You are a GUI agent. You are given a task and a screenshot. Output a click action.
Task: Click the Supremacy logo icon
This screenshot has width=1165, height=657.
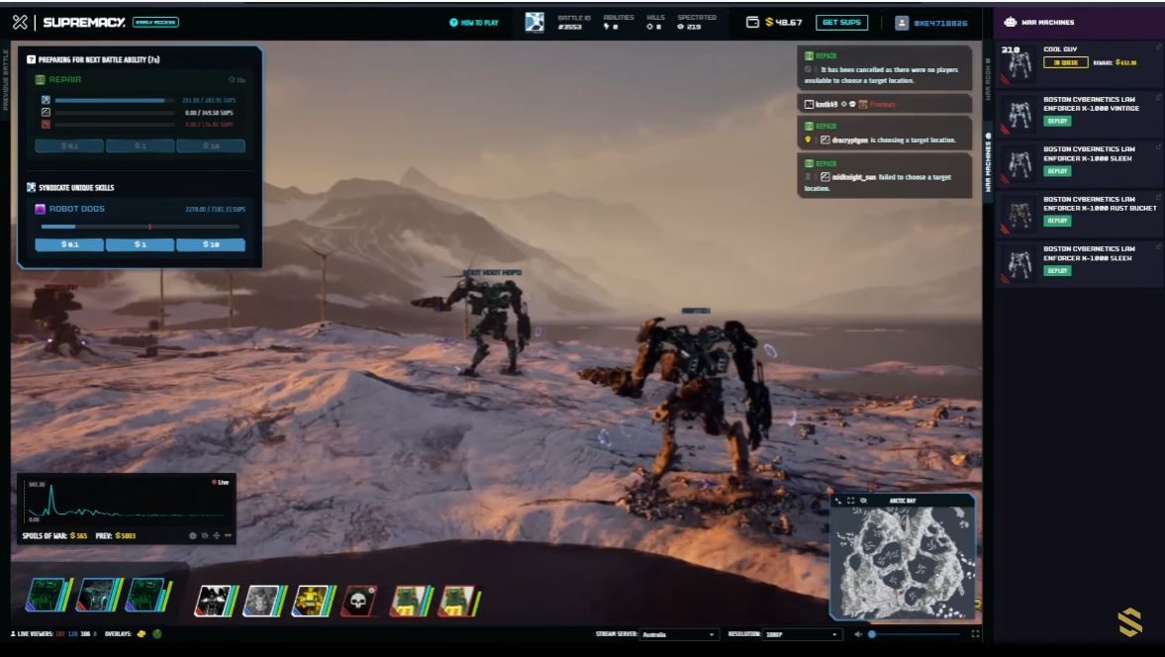coord(20,22)
